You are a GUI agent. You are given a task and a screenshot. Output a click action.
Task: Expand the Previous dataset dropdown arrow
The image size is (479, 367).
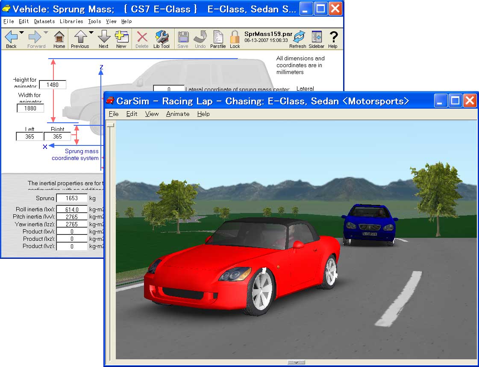91,33
